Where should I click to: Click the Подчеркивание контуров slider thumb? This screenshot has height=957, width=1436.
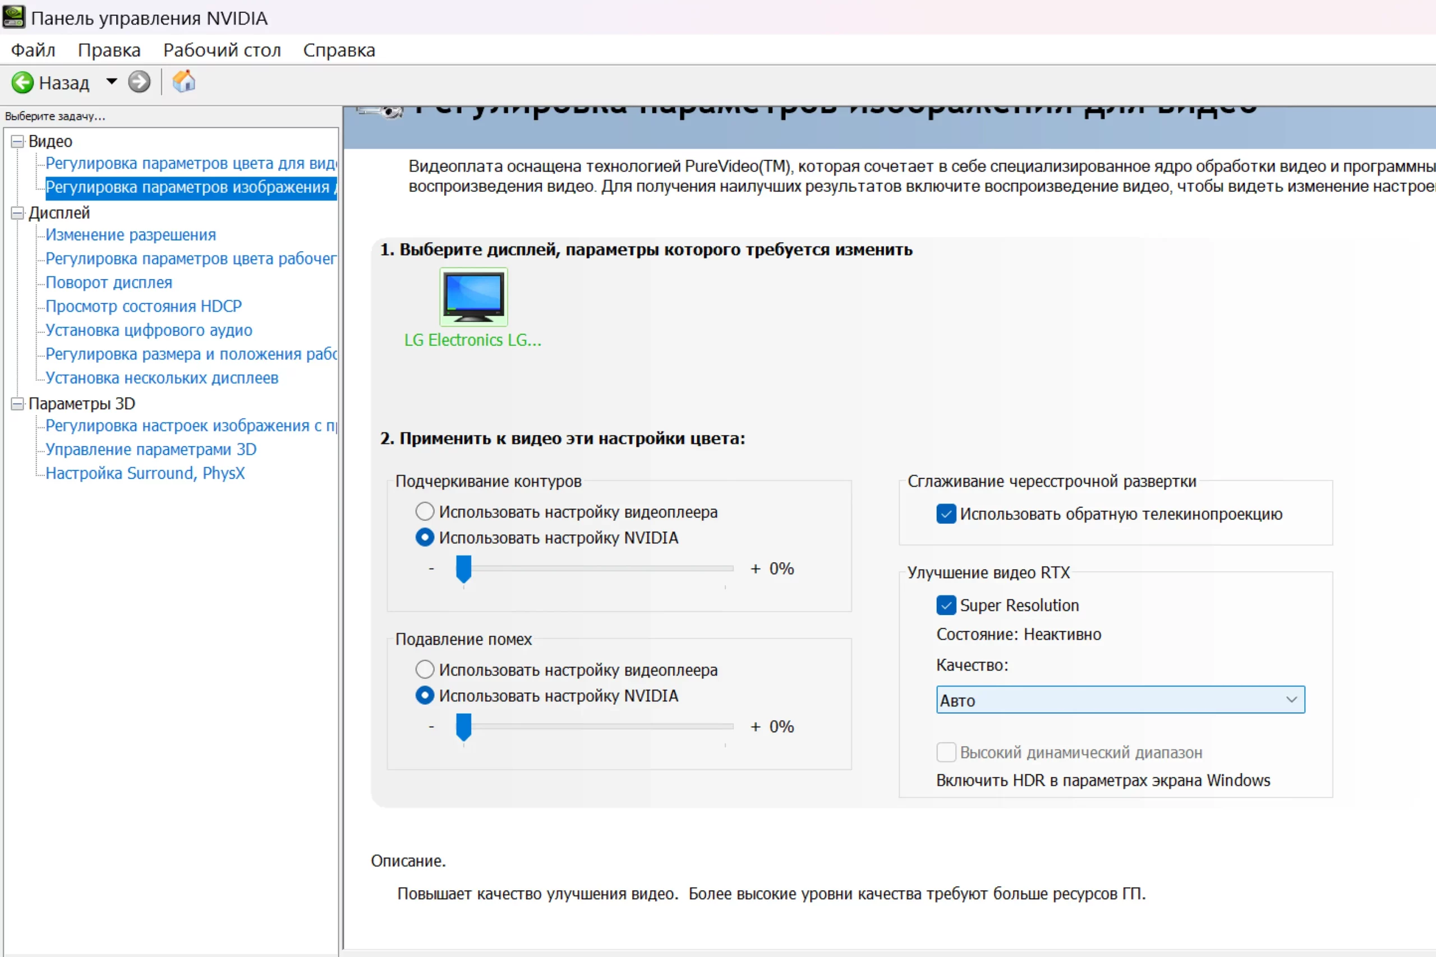pos(463,569)
